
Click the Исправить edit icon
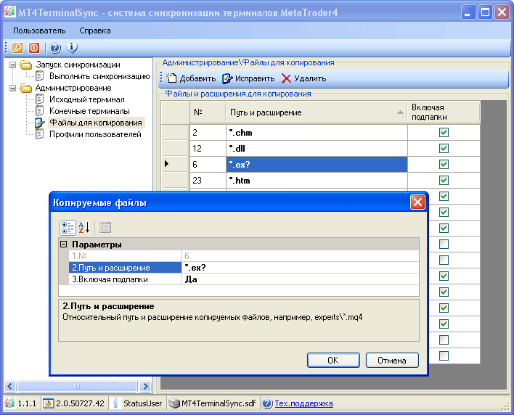227,78
